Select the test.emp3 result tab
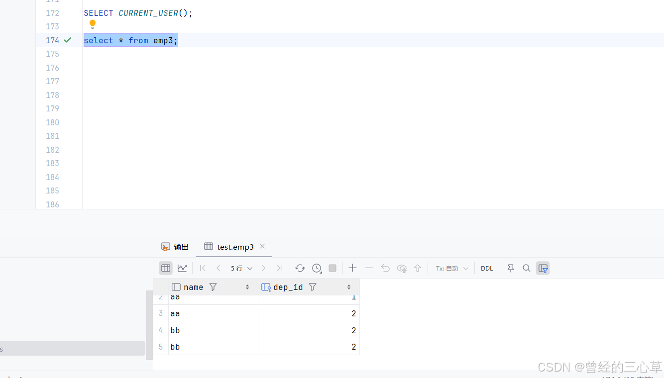The image size is (664, 378). click(229, 247)
